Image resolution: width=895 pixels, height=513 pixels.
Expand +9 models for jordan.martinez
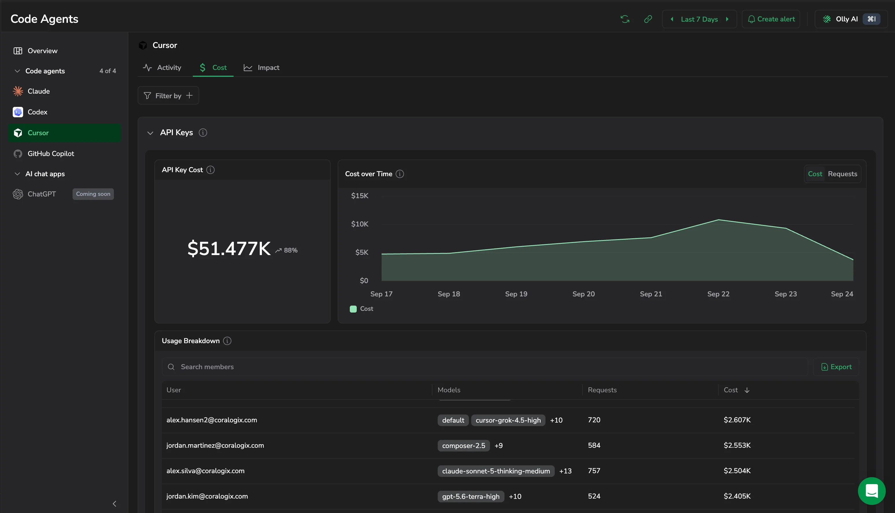tap(498, 445)
